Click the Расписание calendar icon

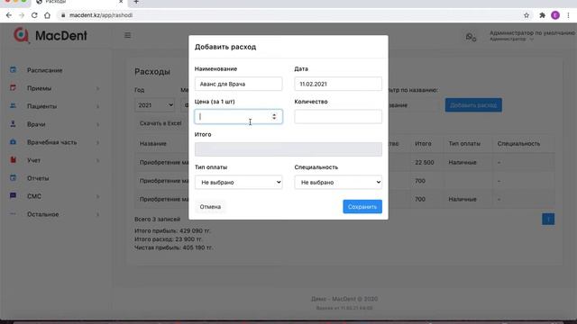[x=13, y=69]
